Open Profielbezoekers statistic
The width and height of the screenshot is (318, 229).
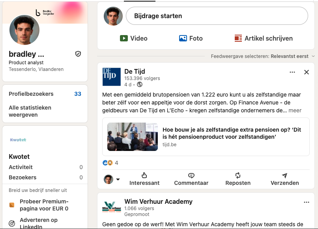tap(31, 94)
